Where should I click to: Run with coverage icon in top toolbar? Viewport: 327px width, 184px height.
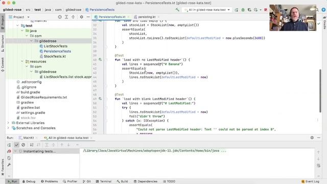tap(249, 10)
